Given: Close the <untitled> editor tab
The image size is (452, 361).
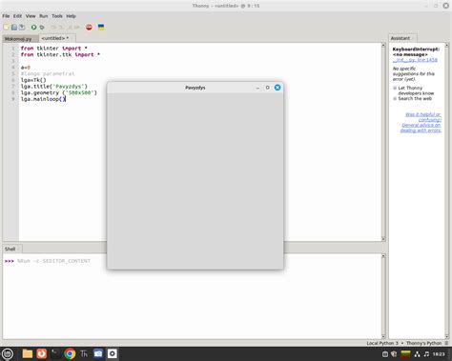Looking at the screenshot, I should coord(72,38).
